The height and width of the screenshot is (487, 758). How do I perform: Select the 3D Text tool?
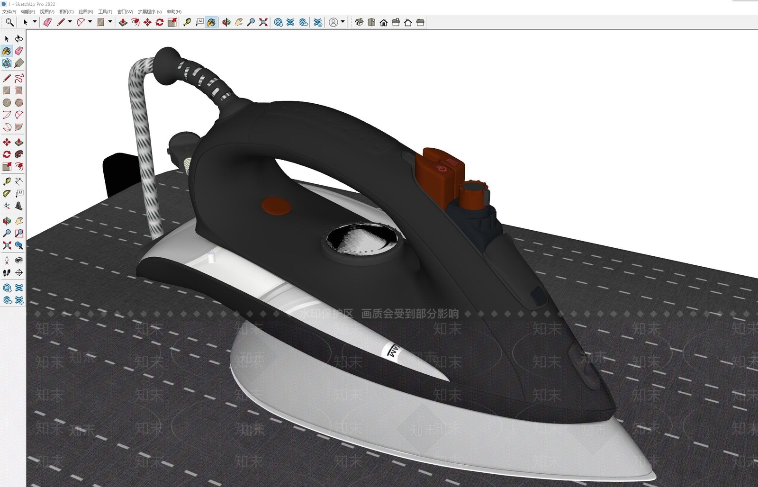click(x=19, y=206)
